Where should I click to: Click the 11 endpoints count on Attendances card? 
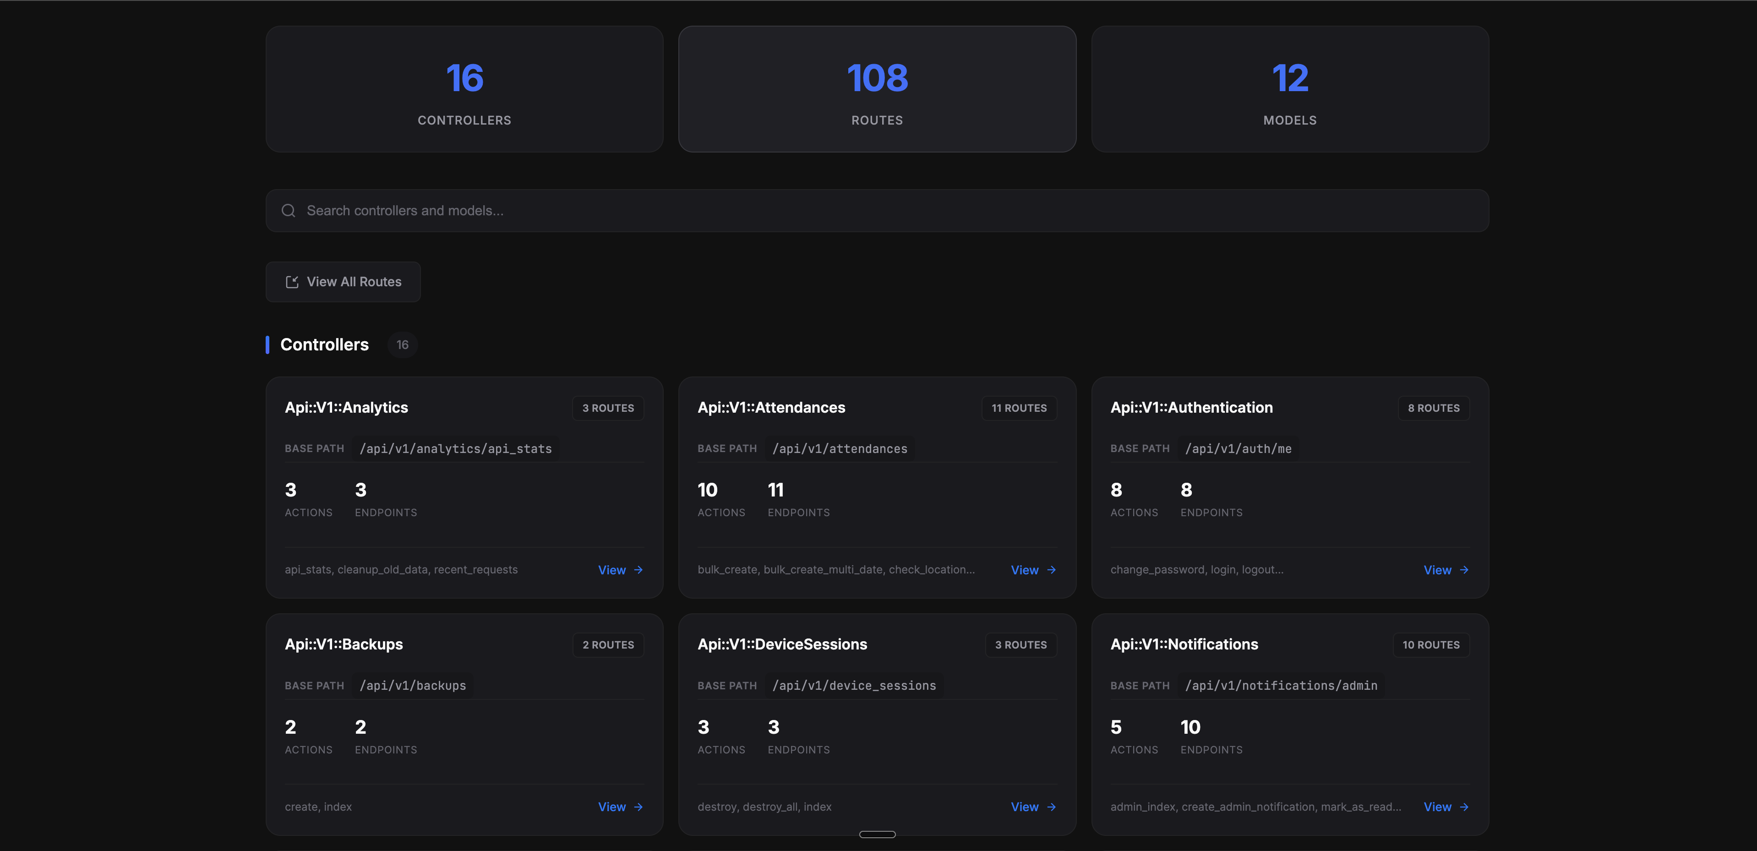[775, 490]
